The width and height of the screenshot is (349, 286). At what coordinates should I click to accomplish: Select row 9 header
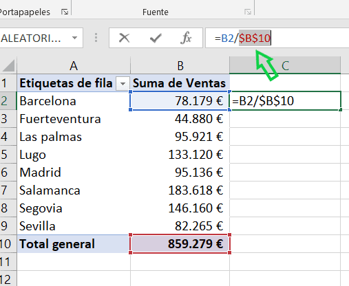[8, 226]
